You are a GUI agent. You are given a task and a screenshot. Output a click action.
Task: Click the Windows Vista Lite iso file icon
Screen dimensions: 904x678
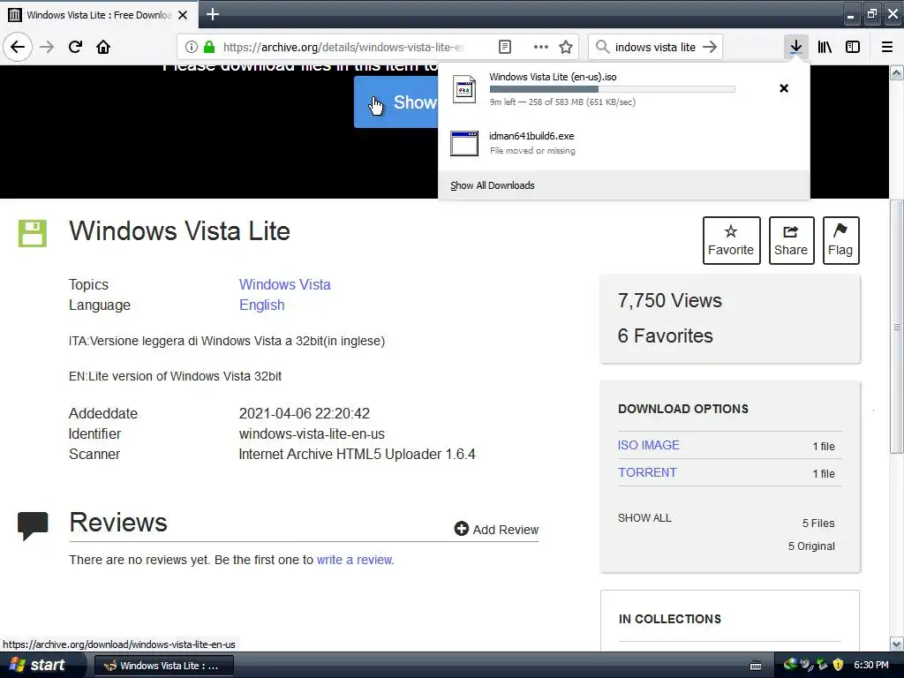pos(464,89)
